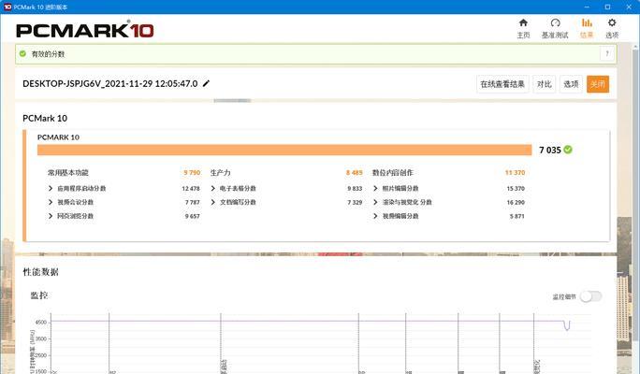Click 常用基本功能 score 9 790

click(192, 173)
